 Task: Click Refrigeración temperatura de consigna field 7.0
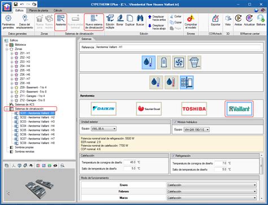(x=221, y=163)
